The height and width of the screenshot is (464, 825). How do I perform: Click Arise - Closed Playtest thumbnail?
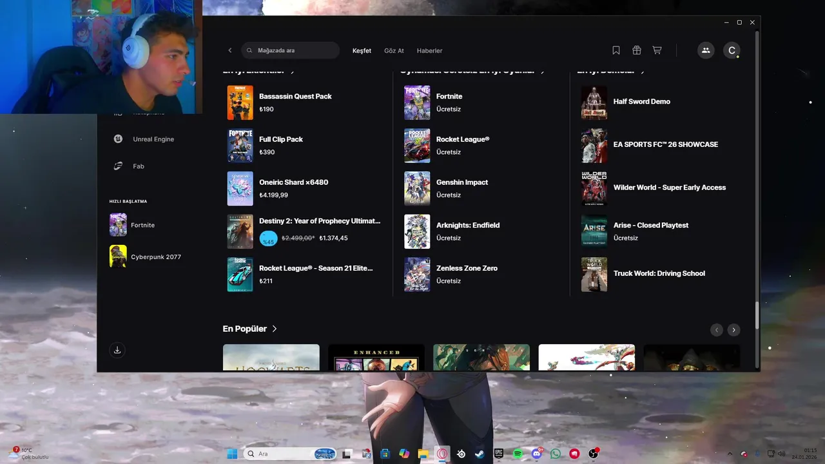[594, 231]
